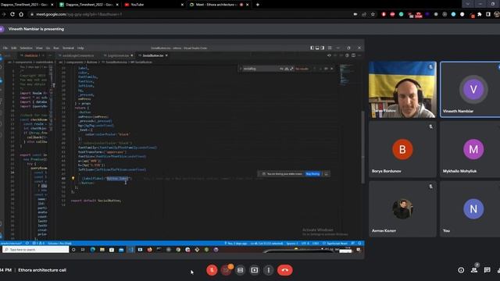The width and height of the screenshot is (500, 281).
Task: Select the LoginScreen.tsx editor tab
Action: pos(118,55)
